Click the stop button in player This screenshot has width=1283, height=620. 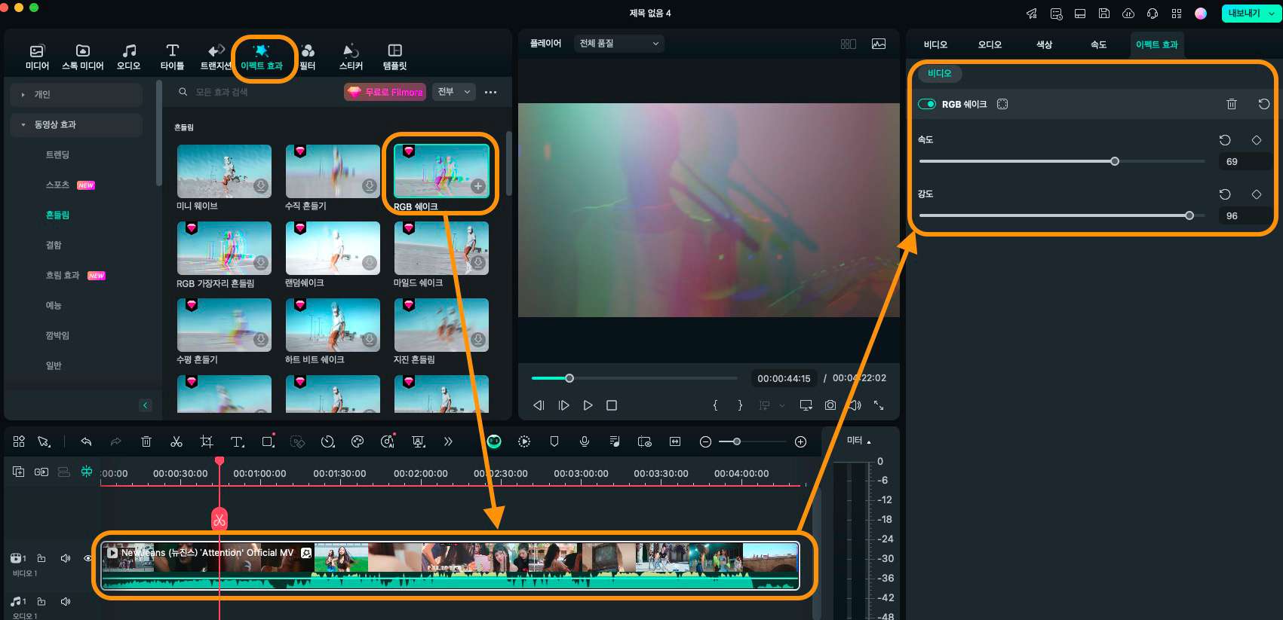(x=612, y=405)
